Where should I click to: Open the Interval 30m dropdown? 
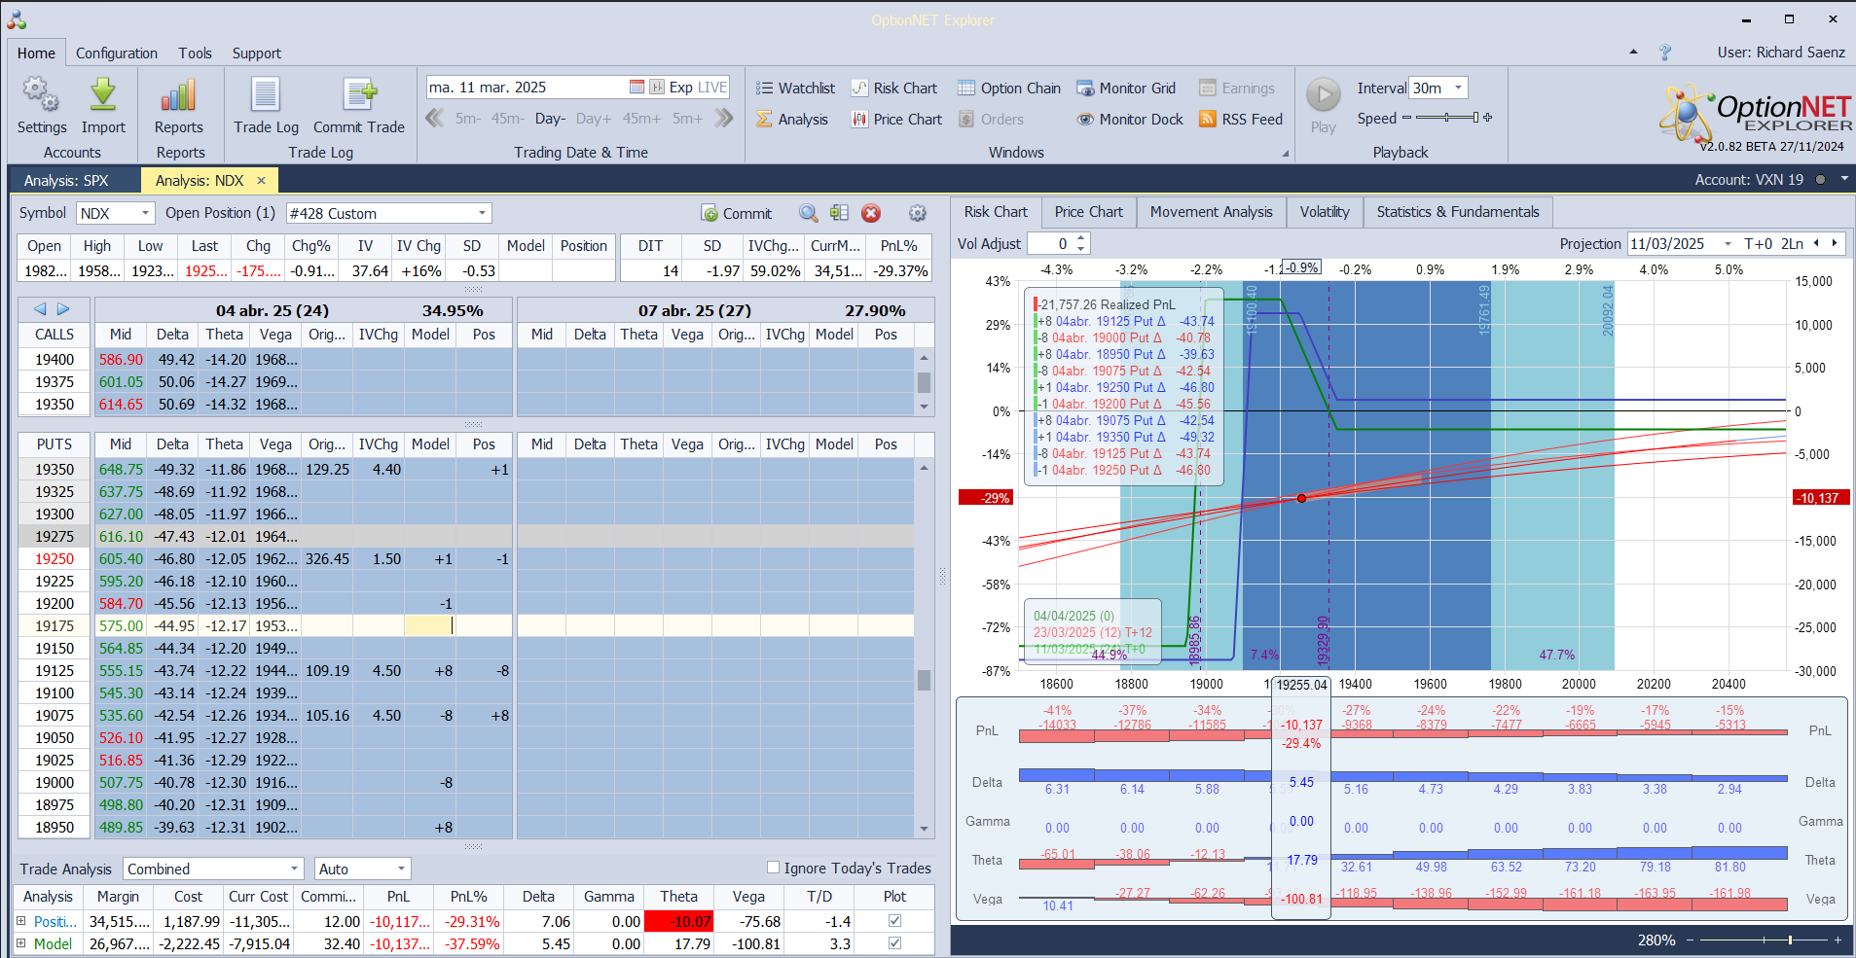[1458, 88]
